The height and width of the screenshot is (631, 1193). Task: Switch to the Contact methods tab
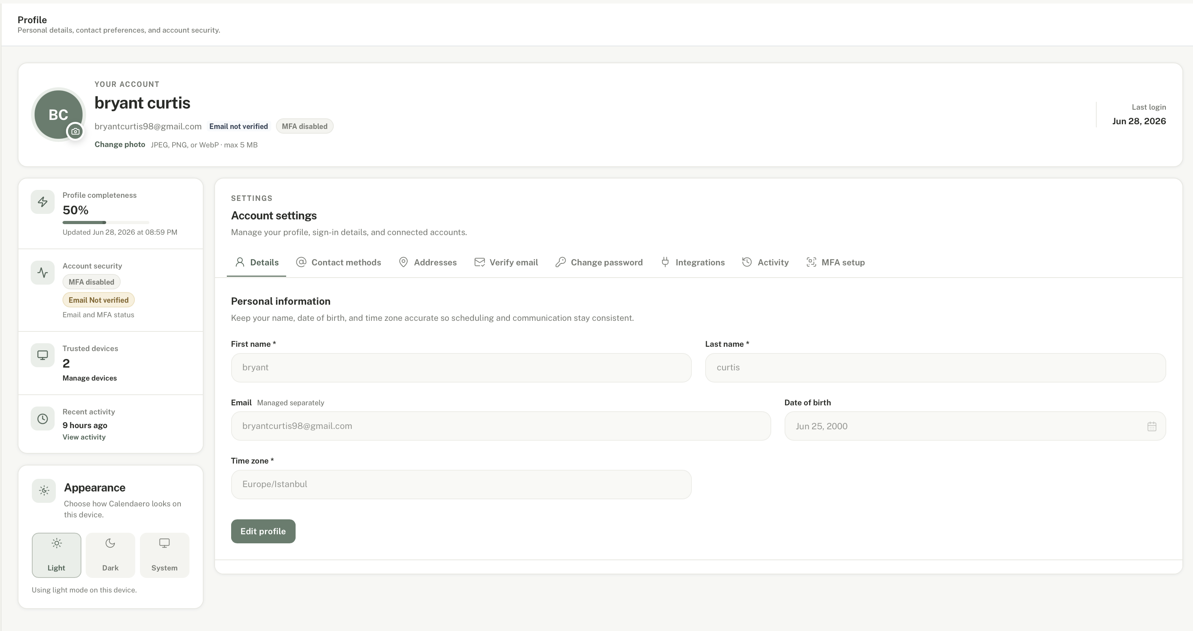coord(338,263)
